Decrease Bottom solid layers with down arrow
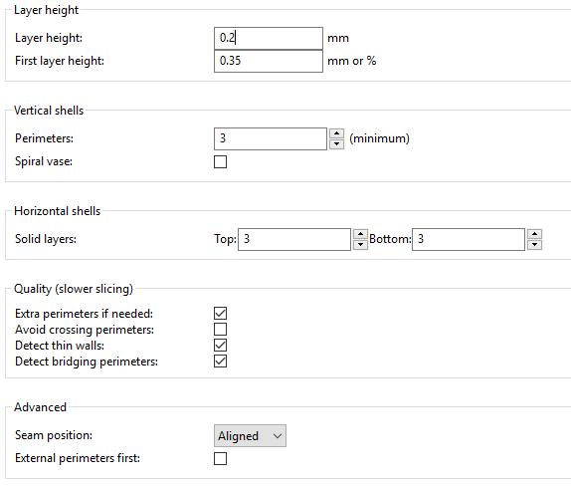Viewport: 571px width, 486px height. (534, 245)
